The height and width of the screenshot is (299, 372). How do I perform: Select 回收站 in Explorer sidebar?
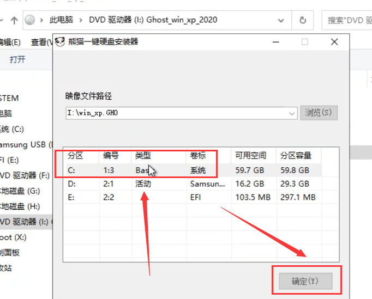click(6, 268)
